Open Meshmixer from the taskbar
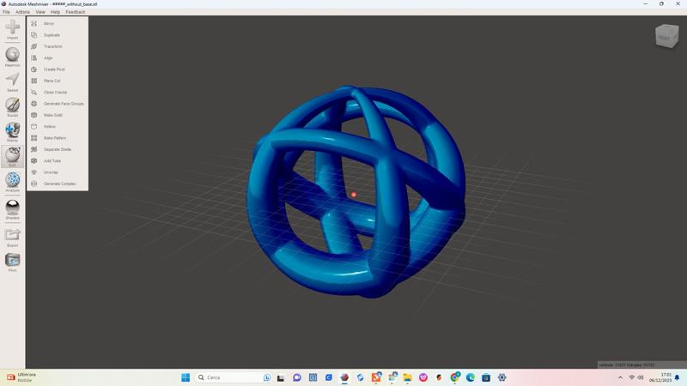 click(x=344, y=377)
